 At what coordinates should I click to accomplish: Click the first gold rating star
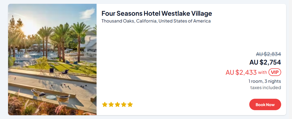[105, 104]
